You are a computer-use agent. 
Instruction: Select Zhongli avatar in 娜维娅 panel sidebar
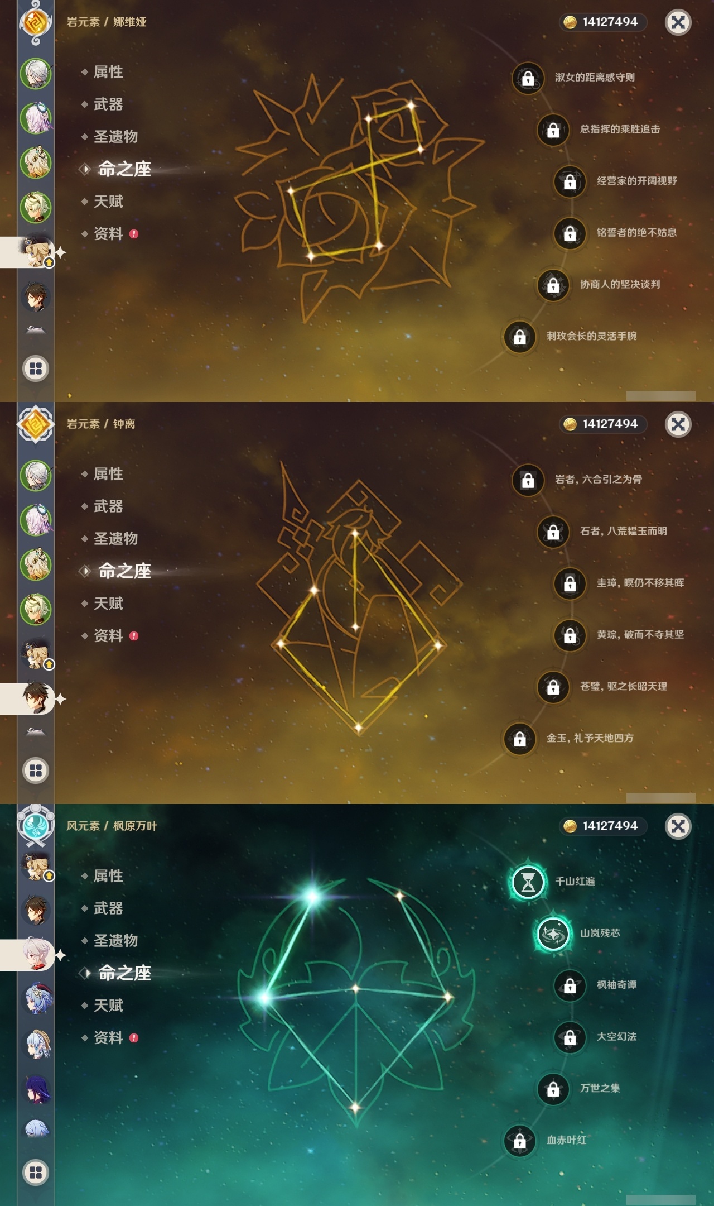(36, 296)
